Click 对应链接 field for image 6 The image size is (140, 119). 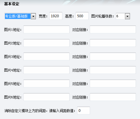pos(113,97)
